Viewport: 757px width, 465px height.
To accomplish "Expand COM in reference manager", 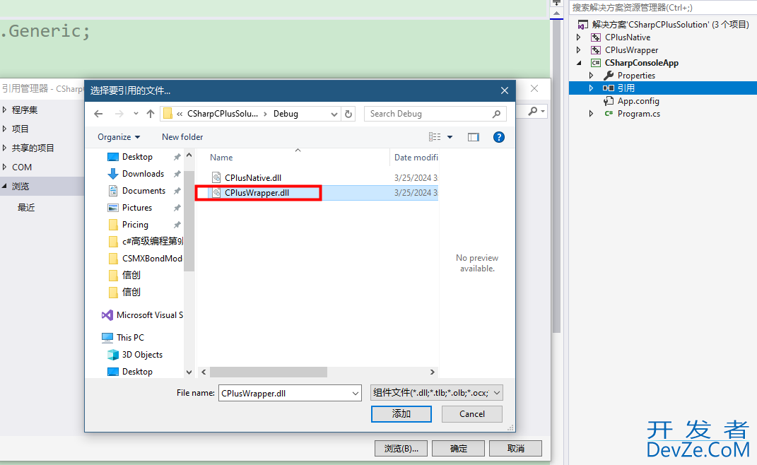I will click(4, 167).
